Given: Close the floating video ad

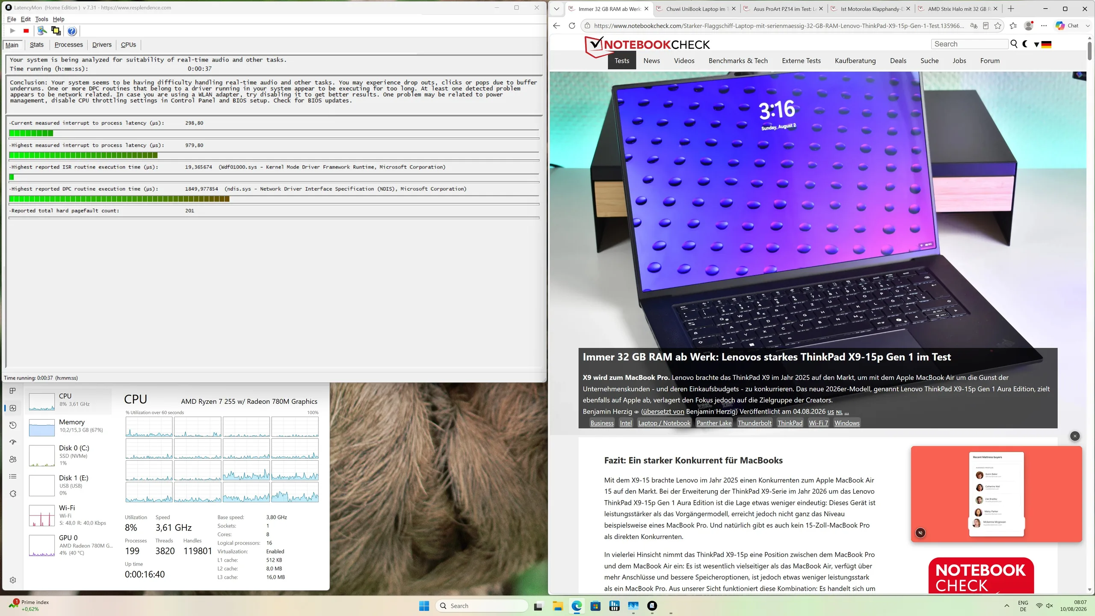Looking at the screenshot, I should 1075,436.
